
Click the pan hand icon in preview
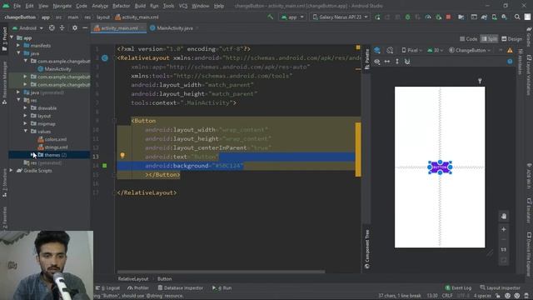(504, 216)
